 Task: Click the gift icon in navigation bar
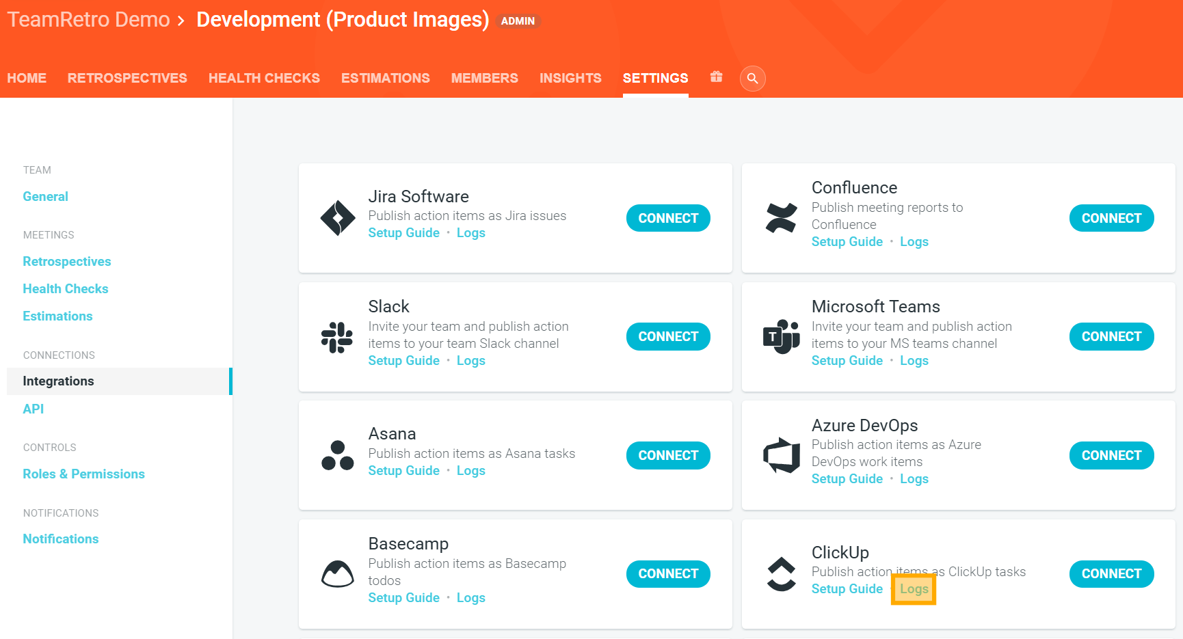(716, 77)
